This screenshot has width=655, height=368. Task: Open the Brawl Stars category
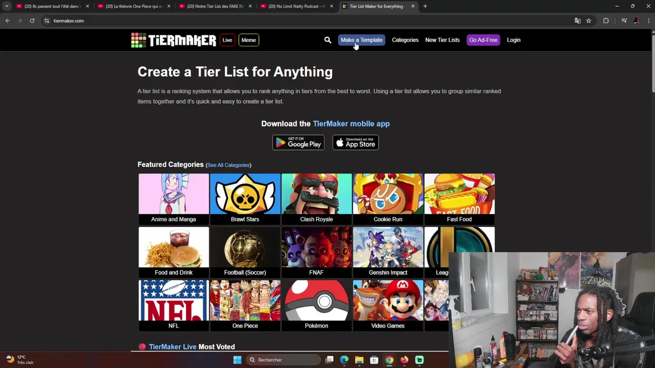point(245,199)
